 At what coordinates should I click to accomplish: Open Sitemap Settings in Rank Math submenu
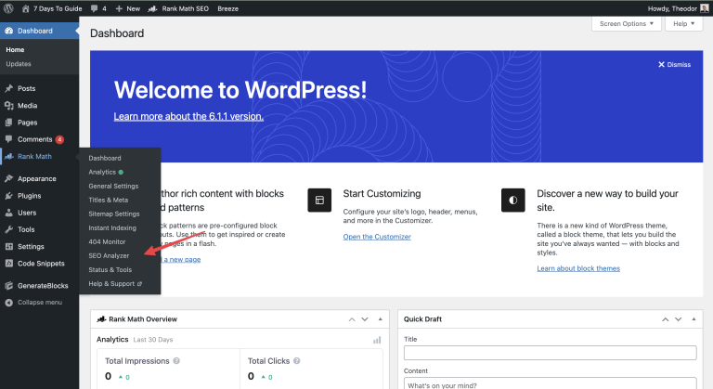click(x=113, y=214)
